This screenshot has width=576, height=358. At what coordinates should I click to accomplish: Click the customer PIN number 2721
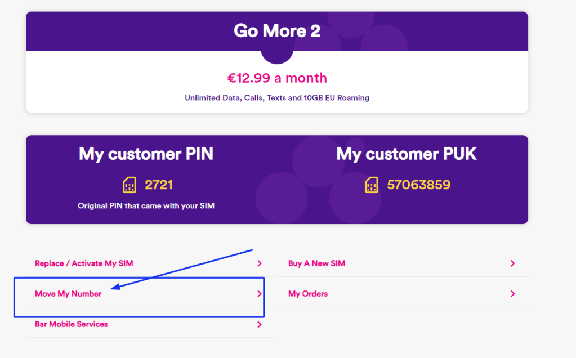point(159,185)
